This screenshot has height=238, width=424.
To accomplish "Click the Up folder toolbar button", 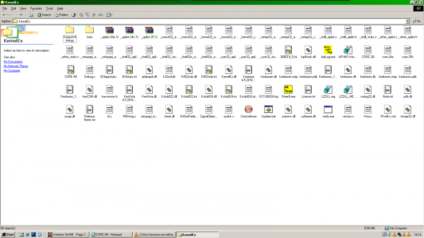I will 31,15.
